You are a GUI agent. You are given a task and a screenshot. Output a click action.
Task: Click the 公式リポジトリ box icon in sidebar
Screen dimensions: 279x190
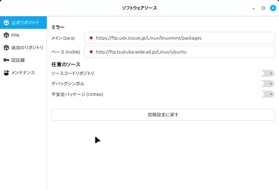coord(6,23)
